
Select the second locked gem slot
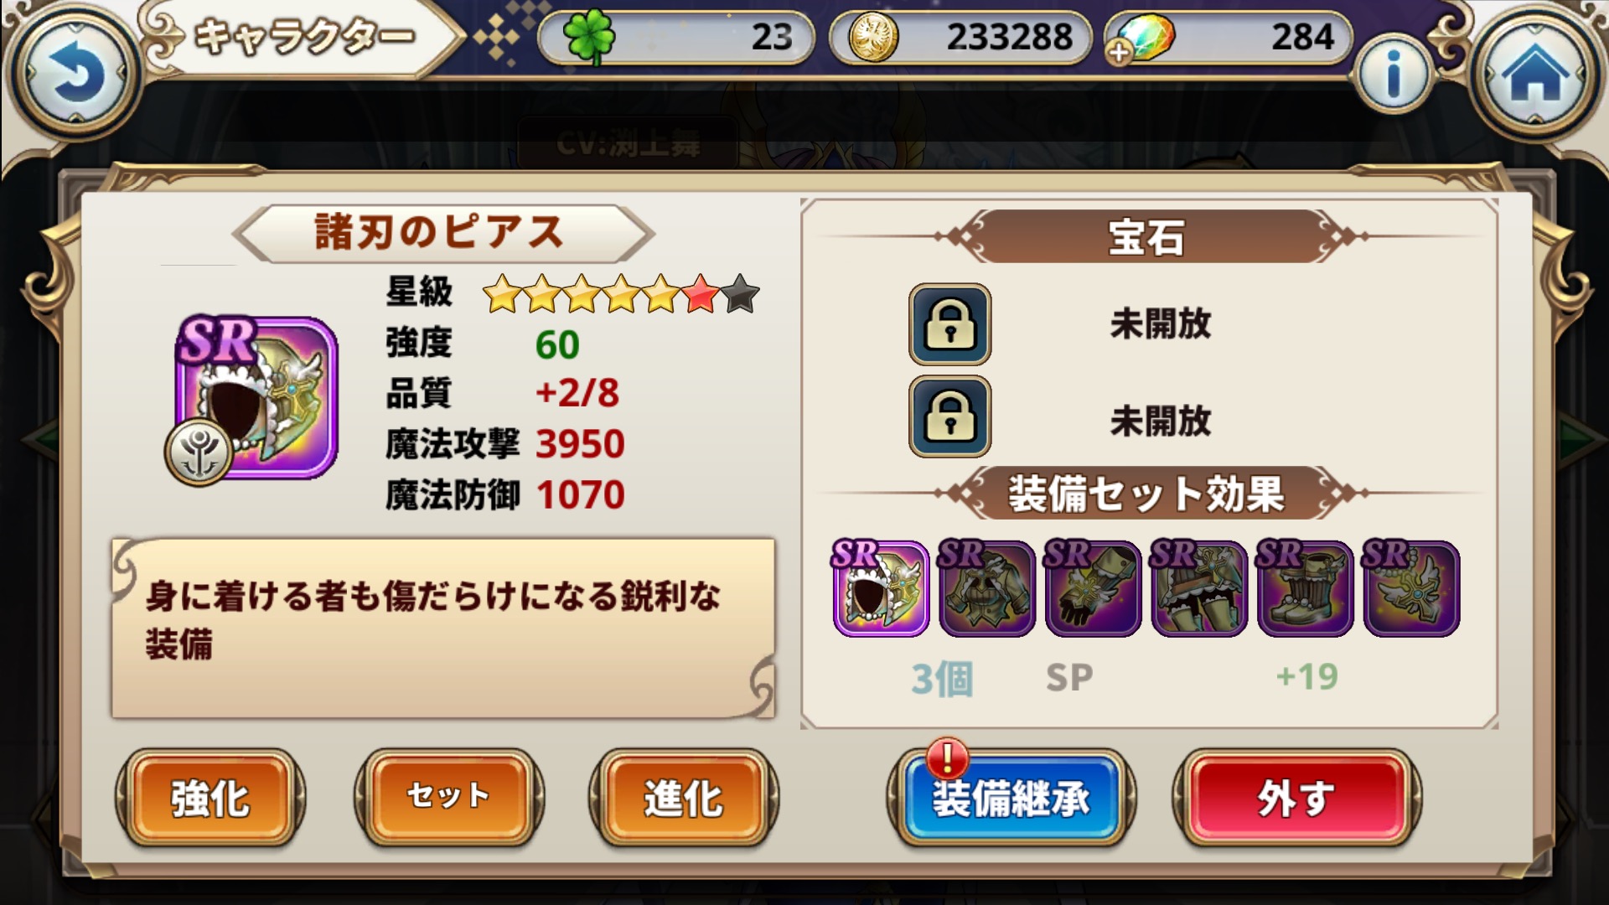(x=949, y=416)
